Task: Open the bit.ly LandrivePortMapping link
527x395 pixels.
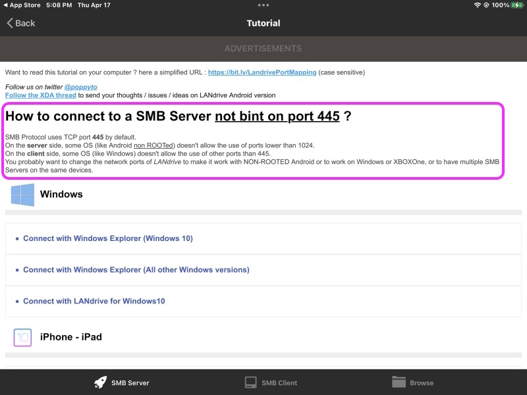Action: click(262, 72)
